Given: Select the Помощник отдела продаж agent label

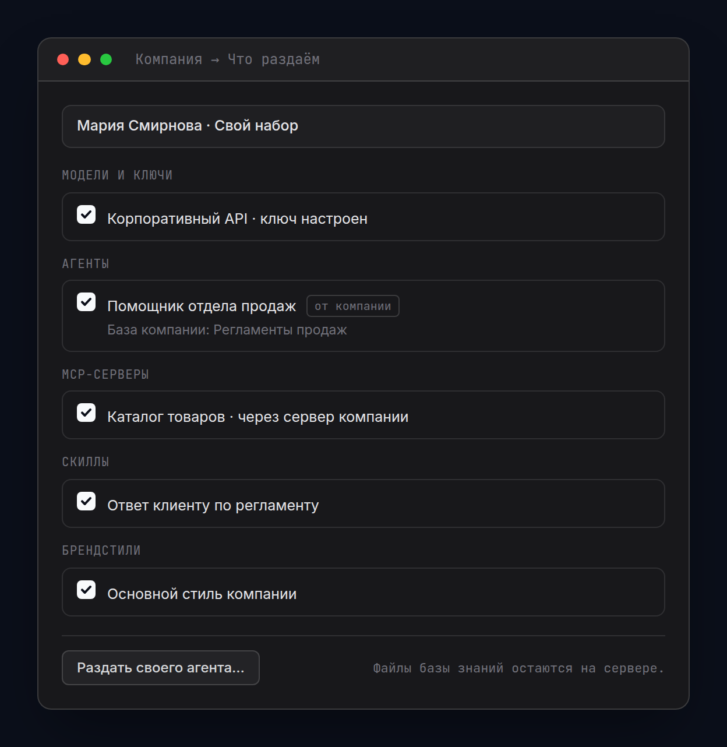Looking at the screenshot, I should (x=202, y=306).
